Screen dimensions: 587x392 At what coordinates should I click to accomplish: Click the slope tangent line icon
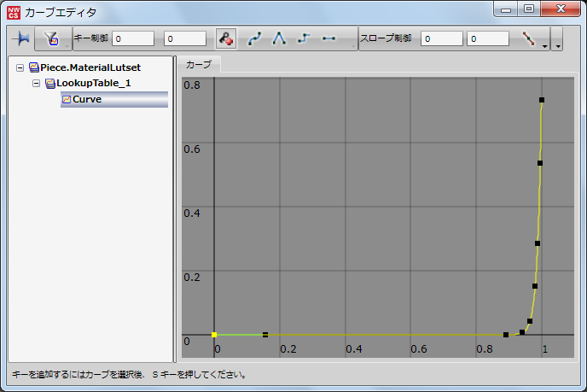point(528,38)
